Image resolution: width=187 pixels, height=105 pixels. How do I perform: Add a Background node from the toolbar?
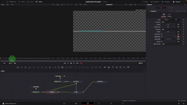18,67
